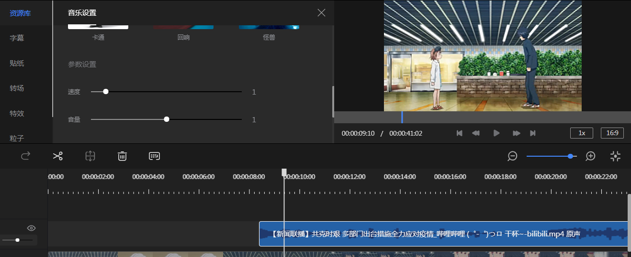
Task: Click the 00:00:20:00 mark on the ruler
Action: (551, 177)
